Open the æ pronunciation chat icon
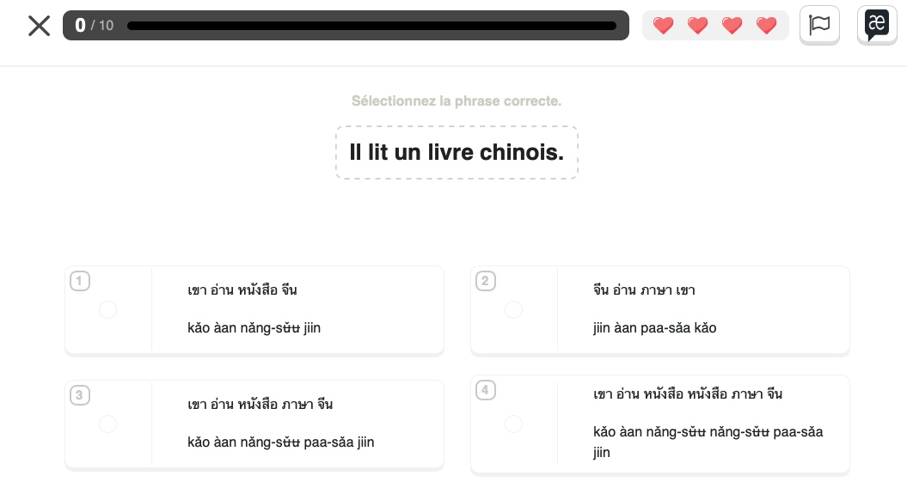Image resolution: width=907 pixels, height=488 pixels. click(x=876, y=24)
